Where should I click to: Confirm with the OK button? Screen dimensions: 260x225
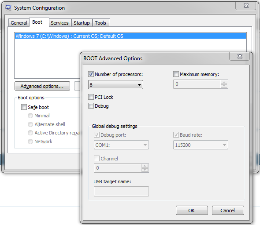click(192, 210)
